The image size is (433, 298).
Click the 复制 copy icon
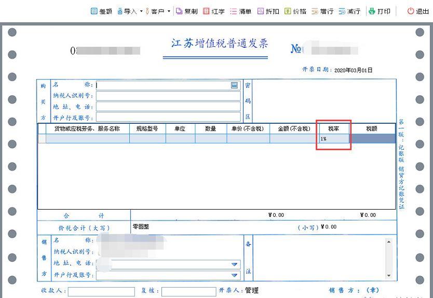179,11
